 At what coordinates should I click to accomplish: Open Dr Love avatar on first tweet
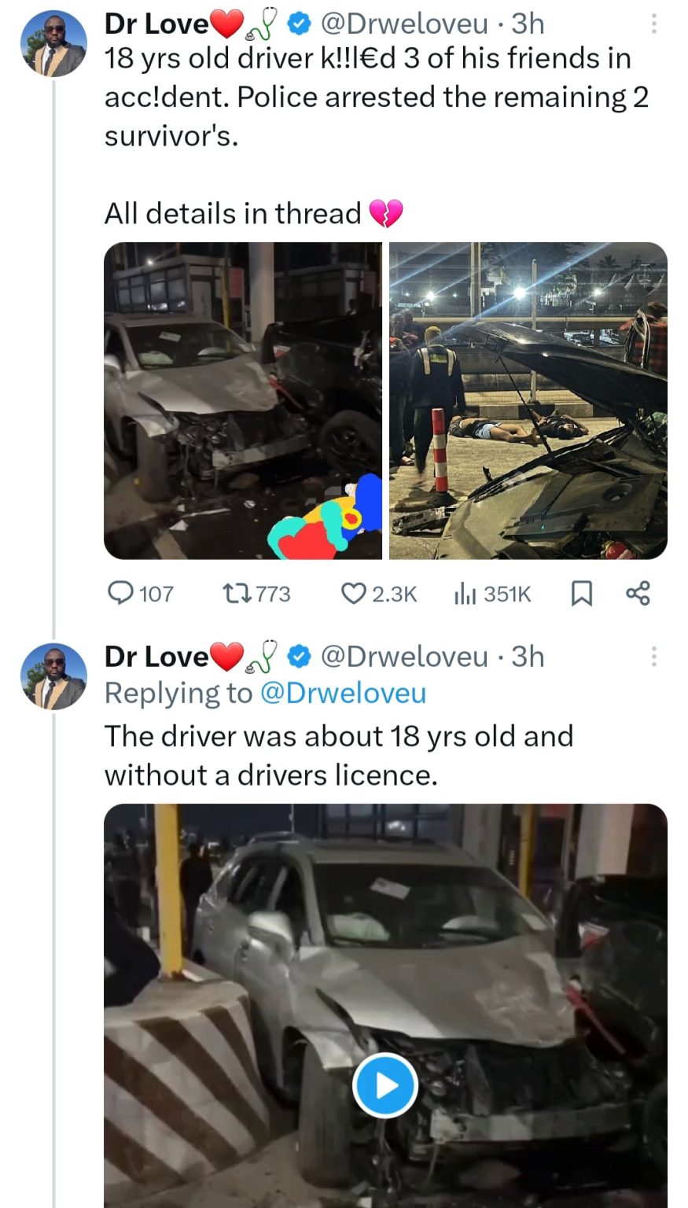click(53, 46)
